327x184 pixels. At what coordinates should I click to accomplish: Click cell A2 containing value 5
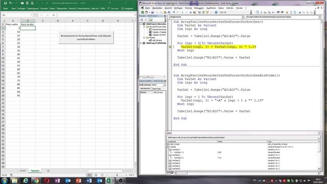pyautogui.click(x=13, y=28)
